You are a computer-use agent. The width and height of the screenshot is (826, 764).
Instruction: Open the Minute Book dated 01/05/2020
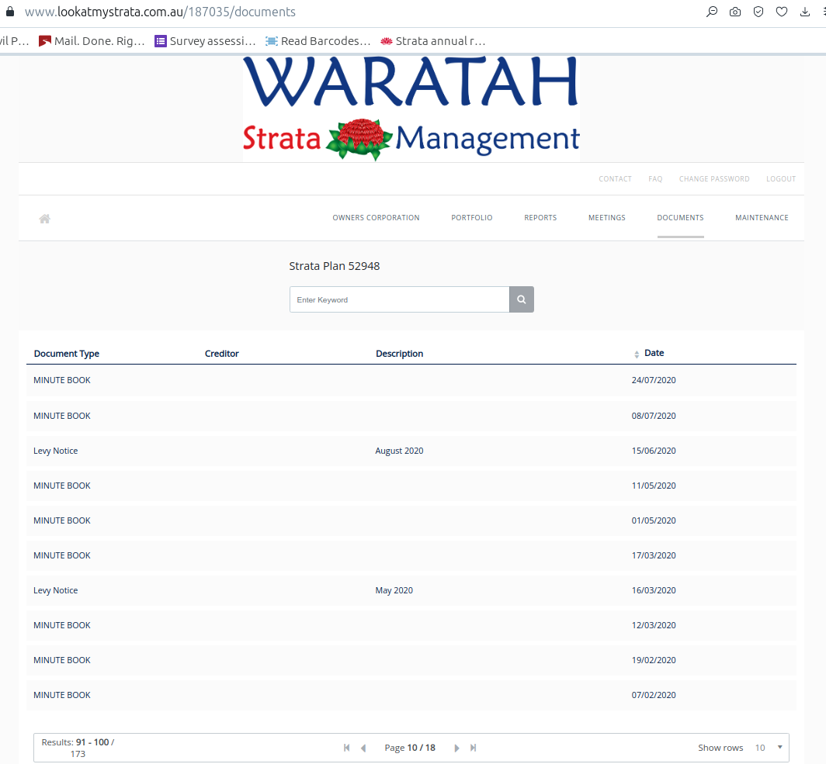pyautogui.click(x=411, y=520)
